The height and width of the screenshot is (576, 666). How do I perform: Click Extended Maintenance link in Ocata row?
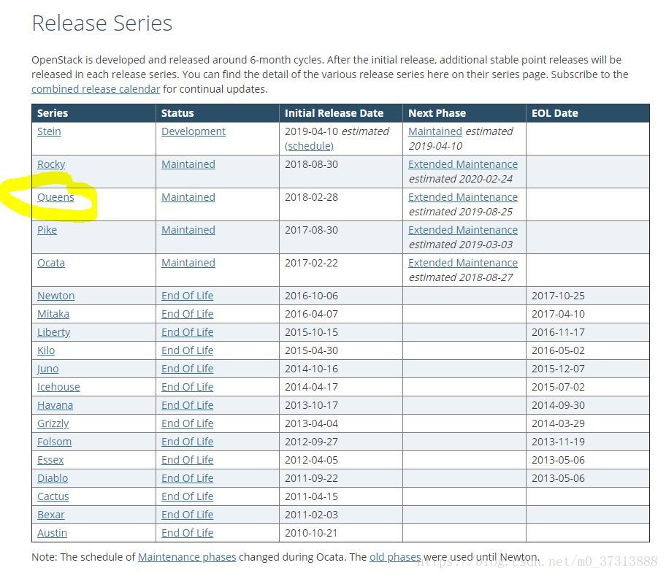click(463, 263)
